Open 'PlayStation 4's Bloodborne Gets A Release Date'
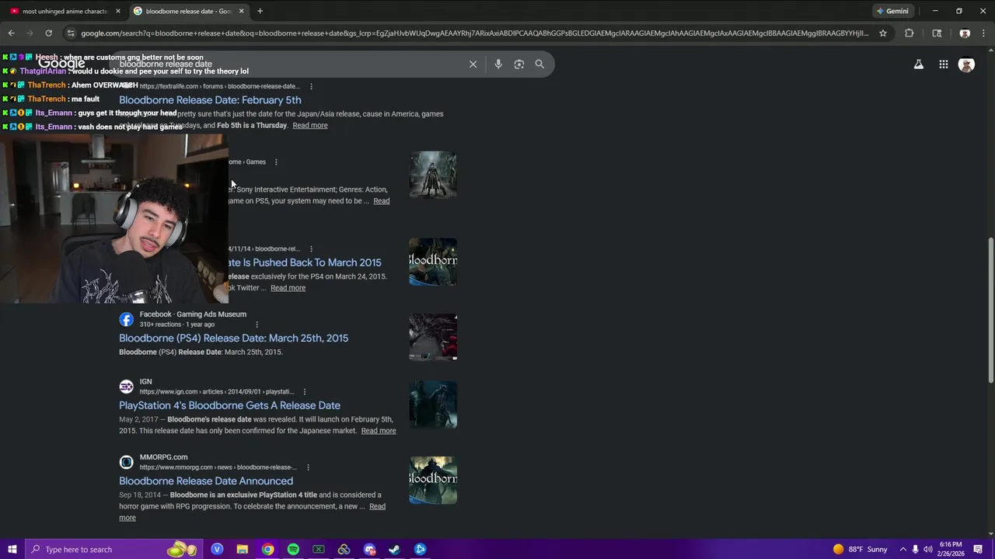 229,405
